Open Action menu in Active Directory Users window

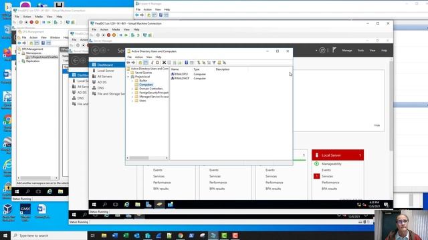(x=139, y=57)
